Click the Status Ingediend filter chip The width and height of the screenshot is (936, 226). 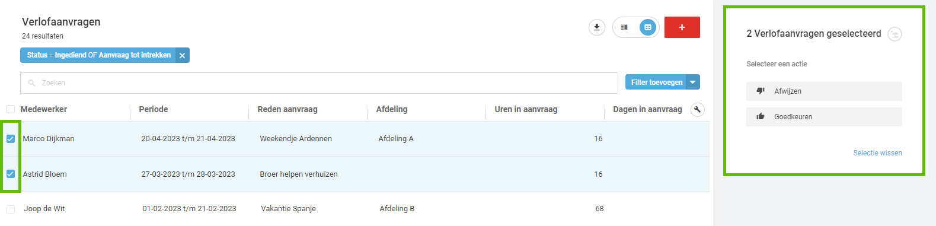coord(98,55)
